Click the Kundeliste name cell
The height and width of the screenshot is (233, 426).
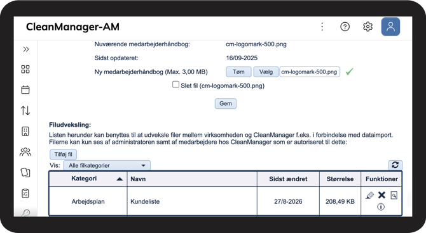point(192,201)
